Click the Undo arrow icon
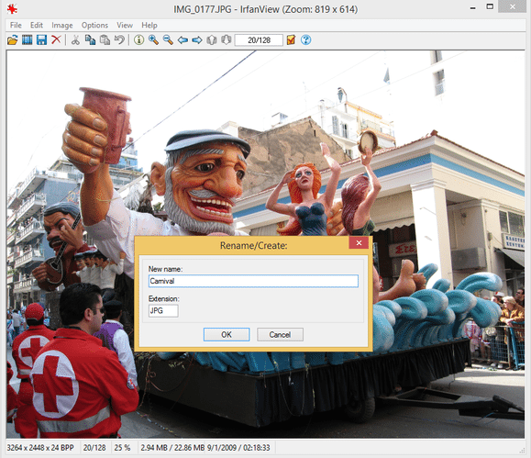This screenshot has height=458, width=531. click(x=119, y=40)
